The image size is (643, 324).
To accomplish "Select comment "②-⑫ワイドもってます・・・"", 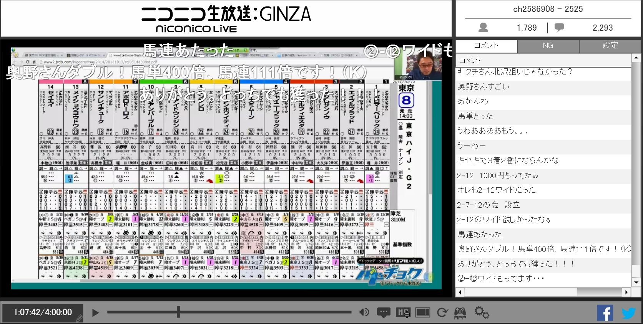I will pyautogui.click(x=543, y=279).
